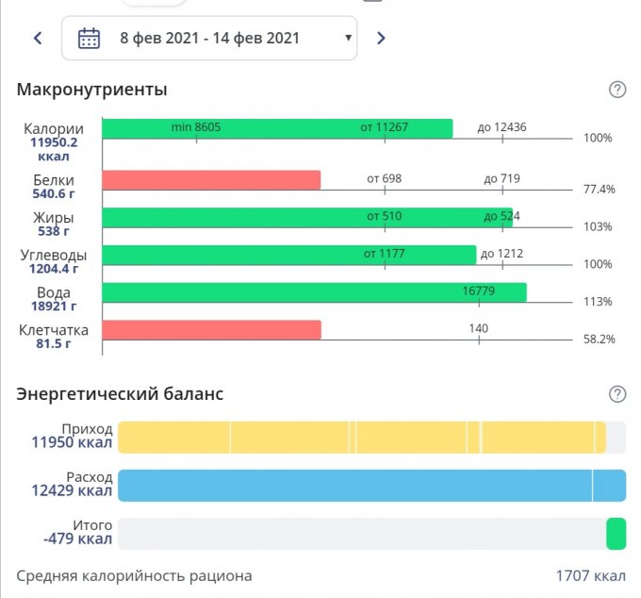This screenshot has height=598, width=641.
Task: Go to the next week with the right arrow
Action: click(381, 39)
